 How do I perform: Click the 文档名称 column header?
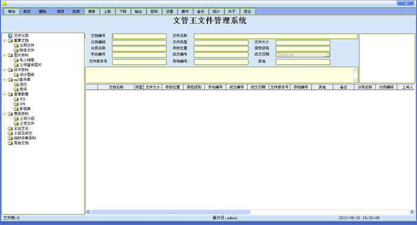pyautogui.click(x=116, y=87)
